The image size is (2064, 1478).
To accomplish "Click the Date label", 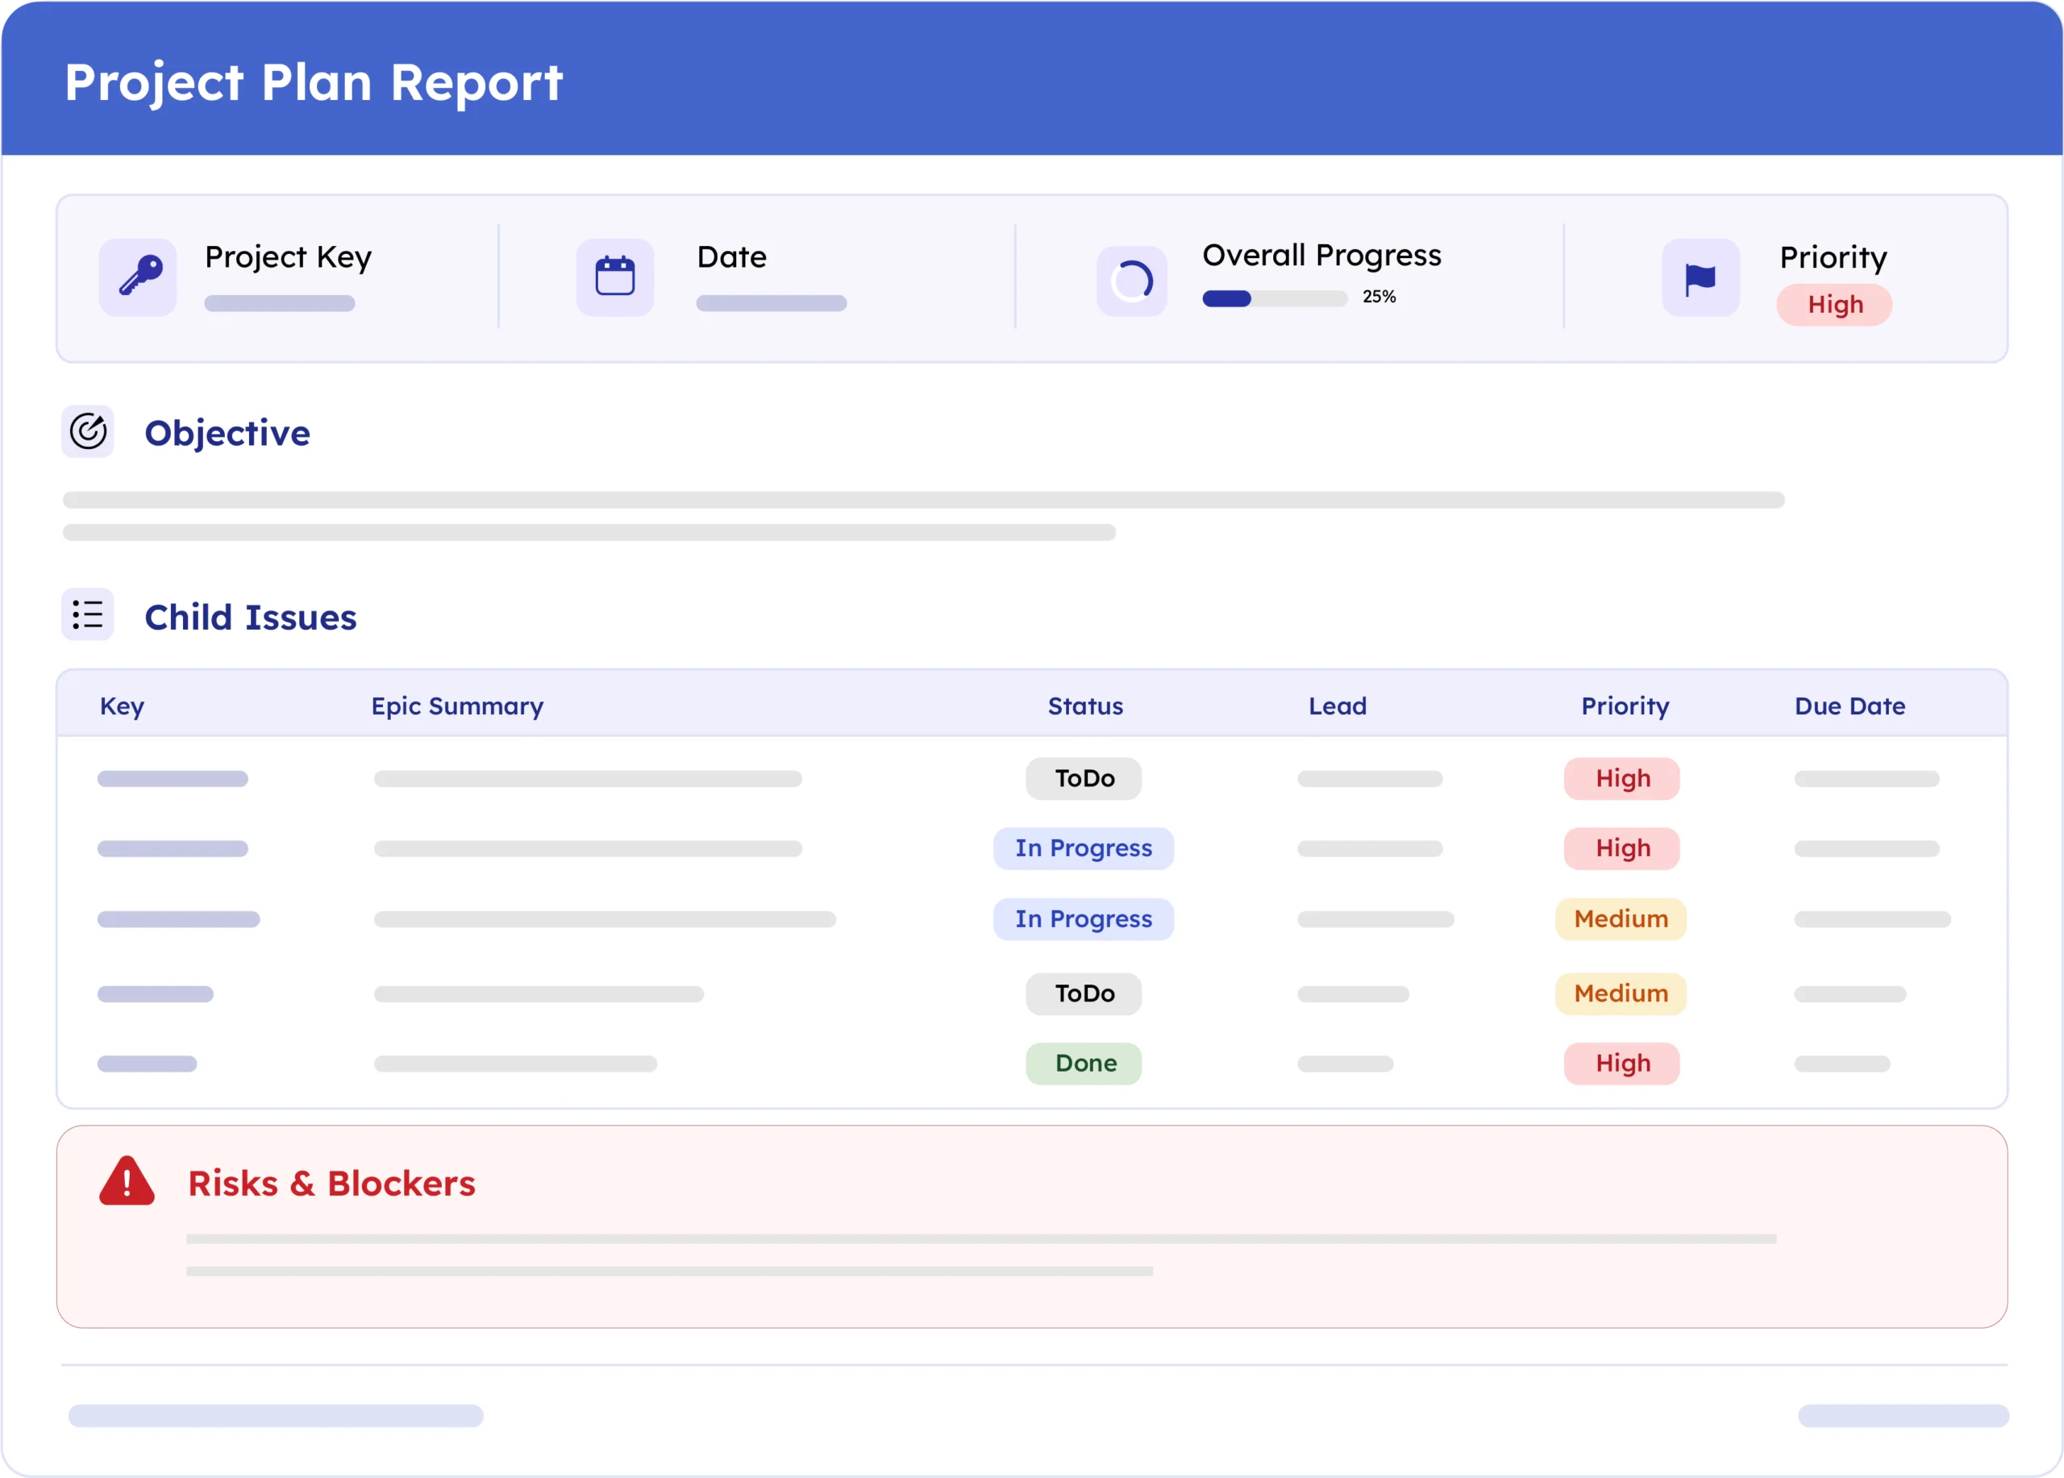I will coord(732,256).
